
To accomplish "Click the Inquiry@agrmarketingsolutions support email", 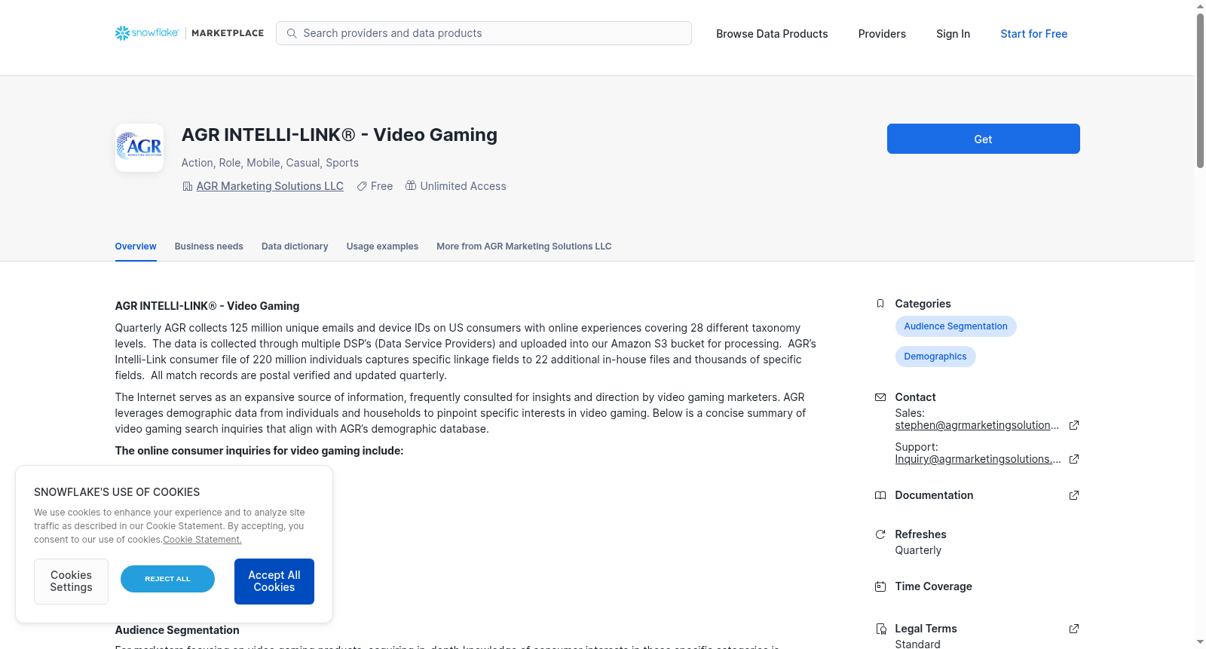I will 978,459.
